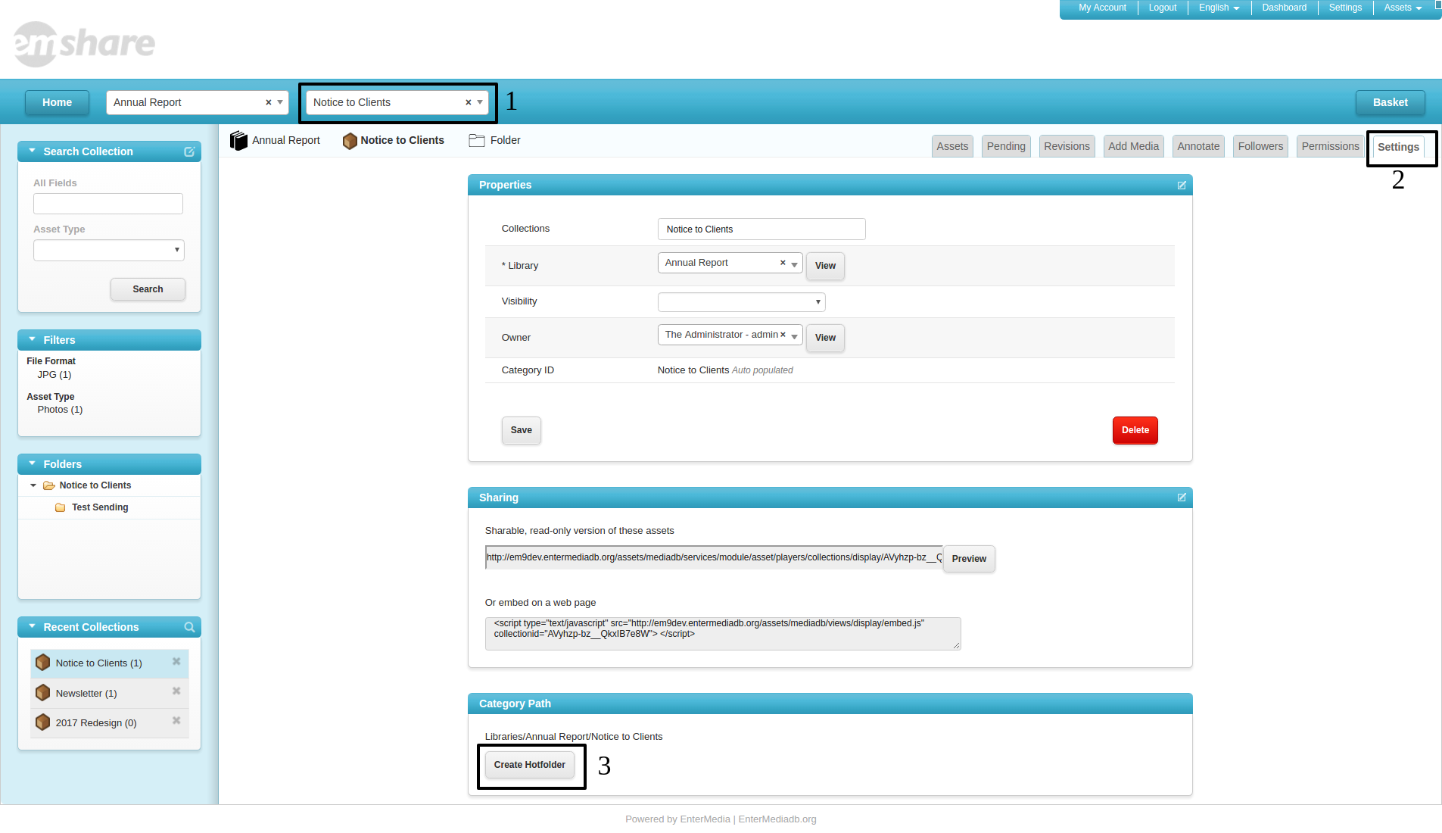Click the search magnifier icon in Recent Collections
The image size is (1442, 833).
pos(189,627)
